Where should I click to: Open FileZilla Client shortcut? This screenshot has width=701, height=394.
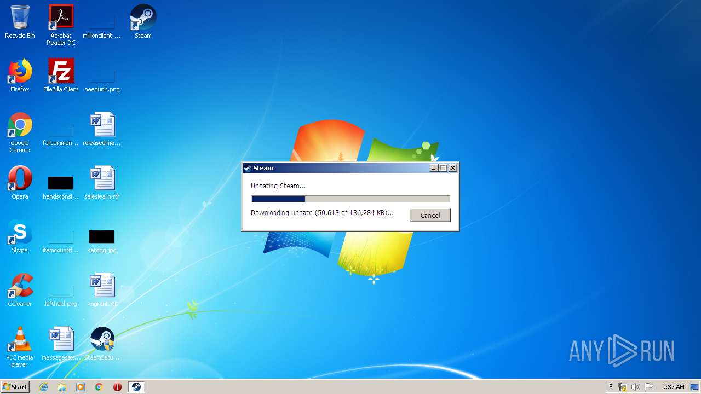(x=61, y=76)
